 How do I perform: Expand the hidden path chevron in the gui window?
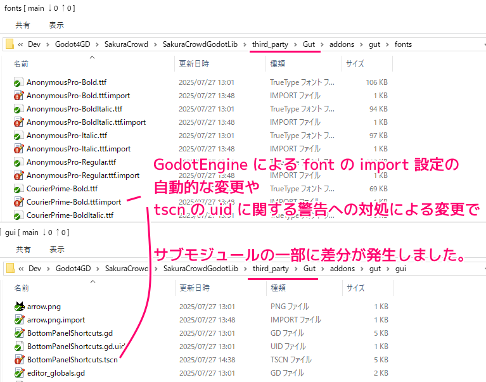[21, 269]
